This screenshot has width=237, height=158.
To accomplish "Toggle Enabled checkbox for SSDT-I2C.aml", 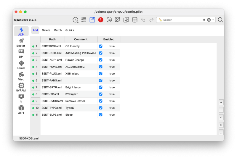I will [101, 94].
